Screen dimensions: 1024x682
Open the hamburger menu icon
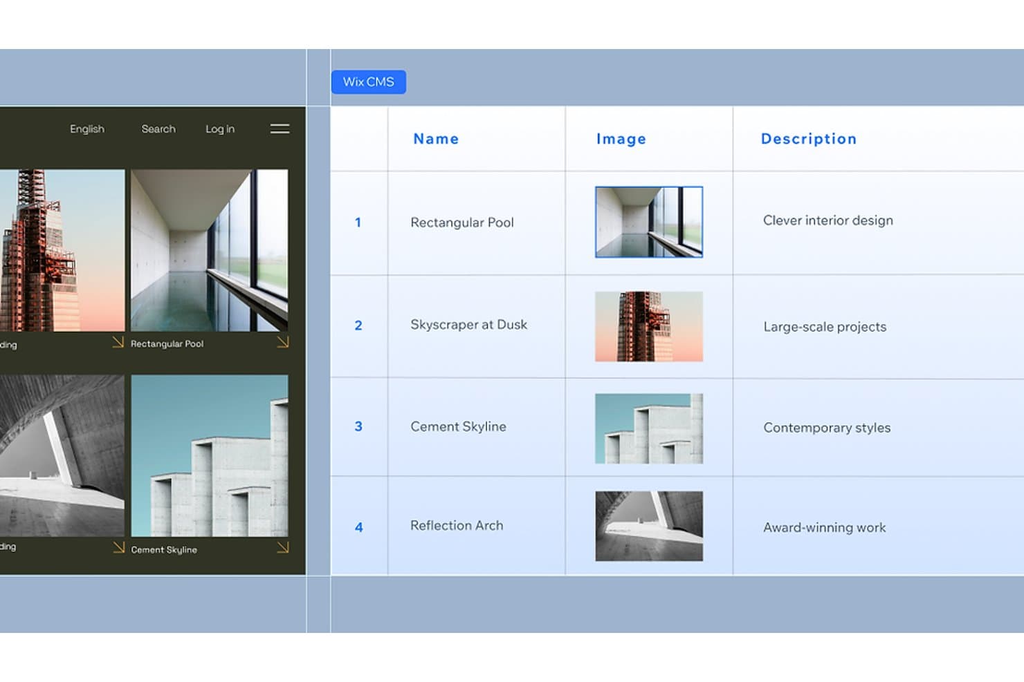point(280,129)
